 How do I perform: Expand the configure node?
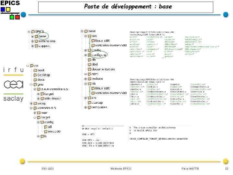click(85, 55)
